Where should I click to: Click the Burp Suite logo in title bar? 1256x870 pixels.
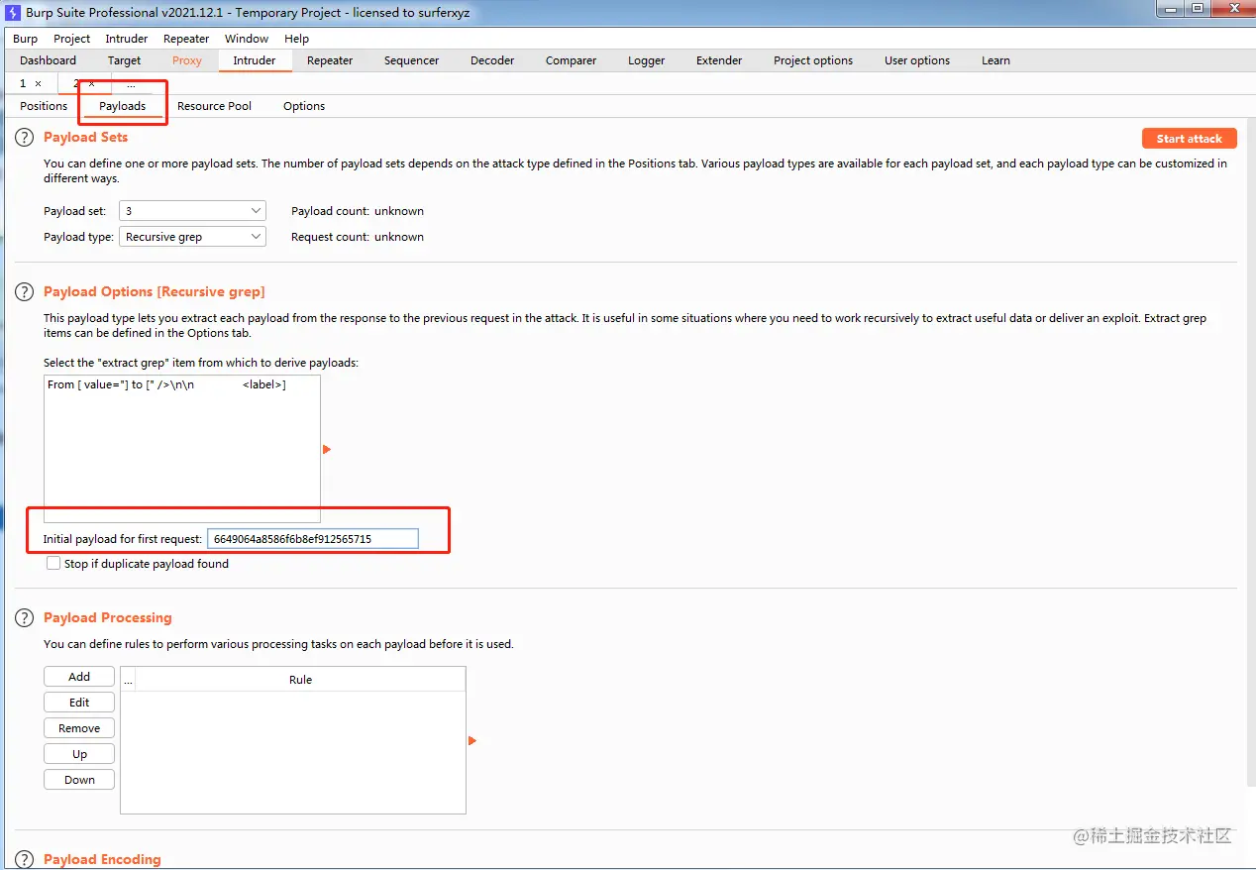point(14,13)
